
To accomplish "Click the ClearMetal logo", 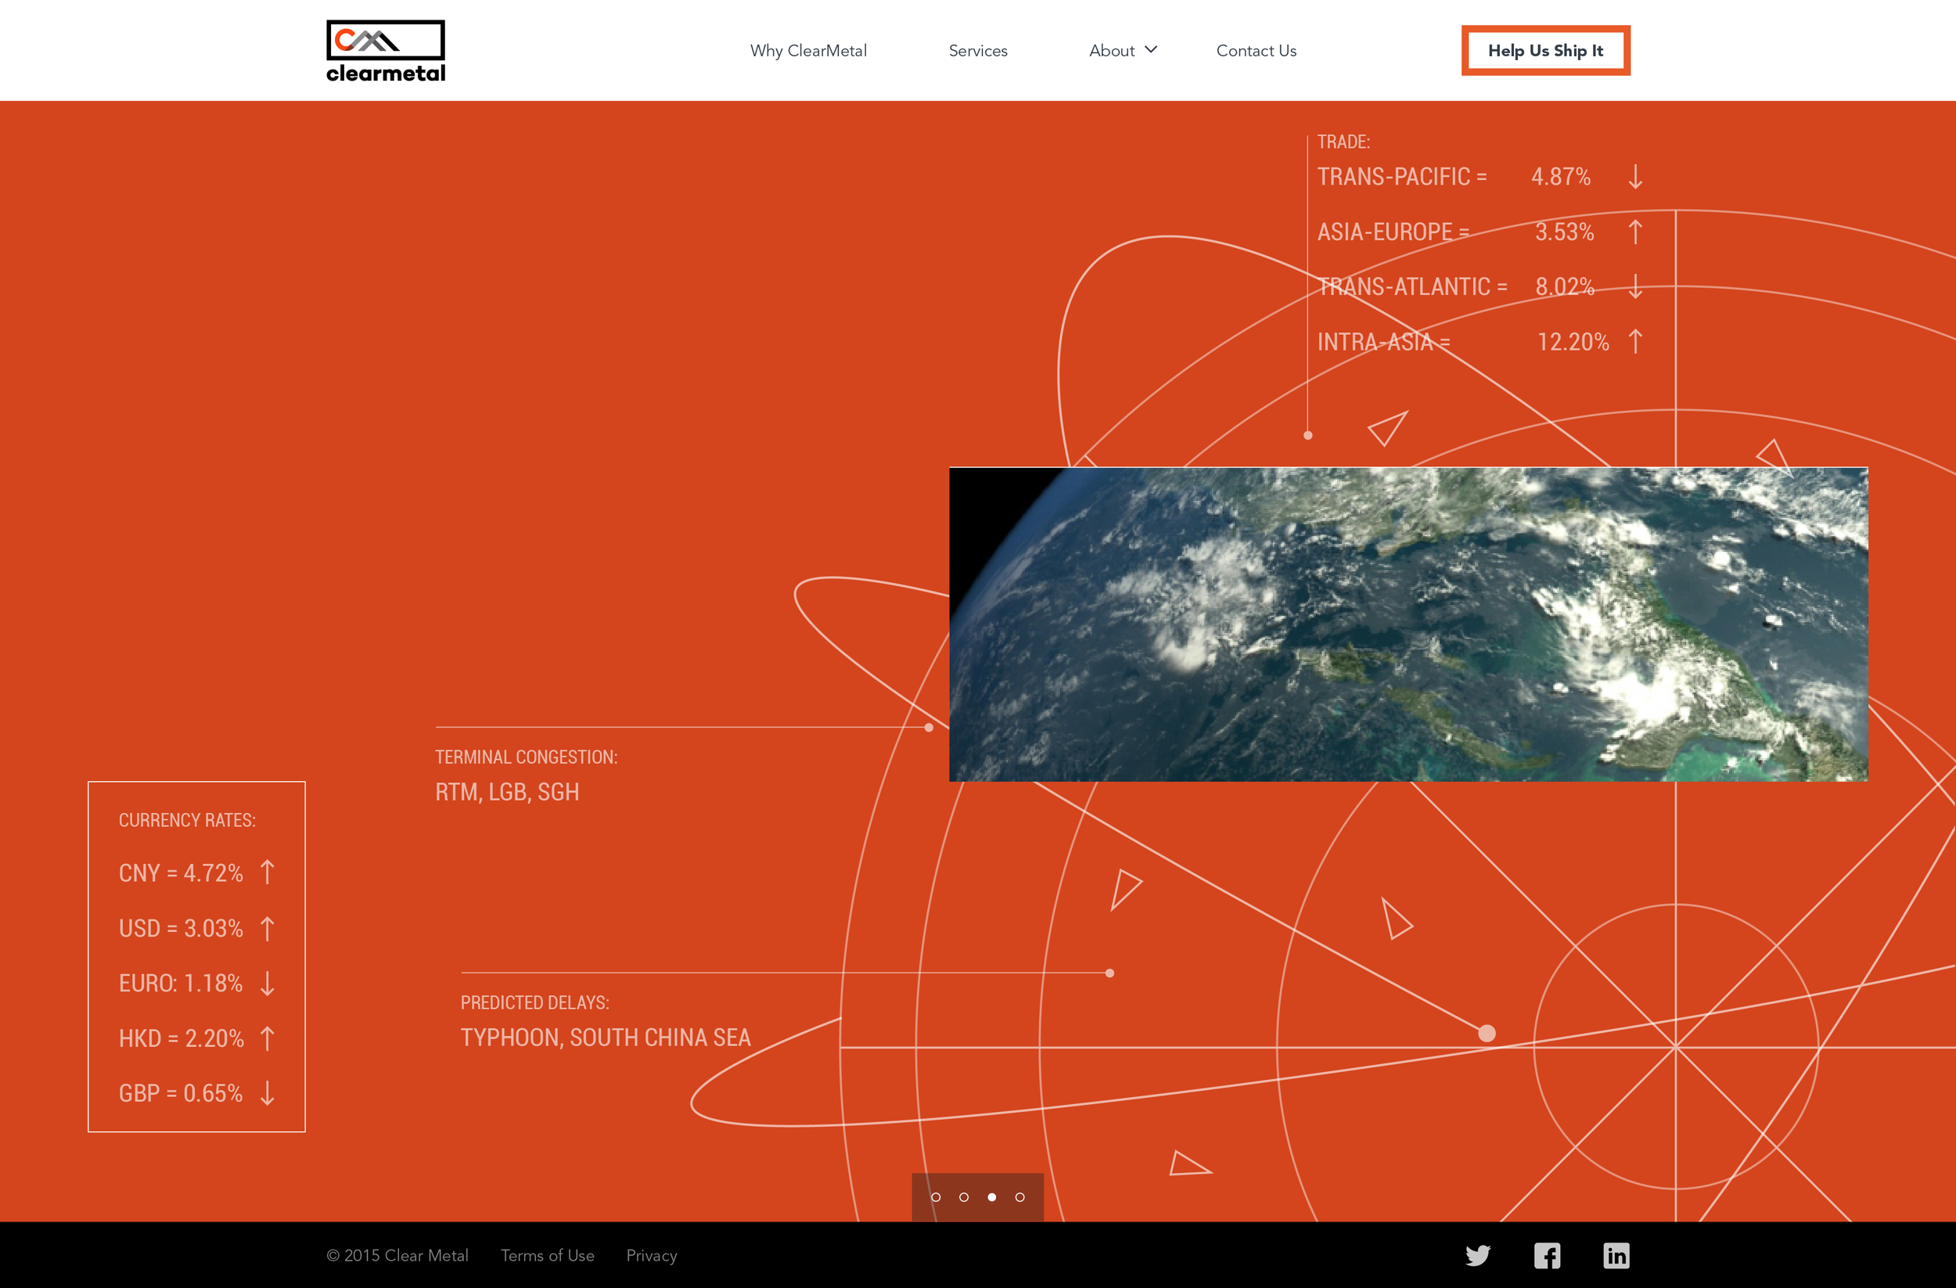I will [x=386, y=51].
